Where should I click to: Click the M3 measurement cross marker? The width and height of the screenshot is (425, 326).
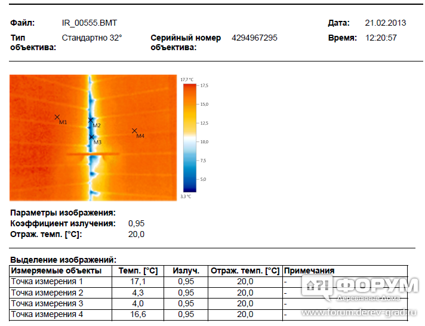(x=91, y=137)
